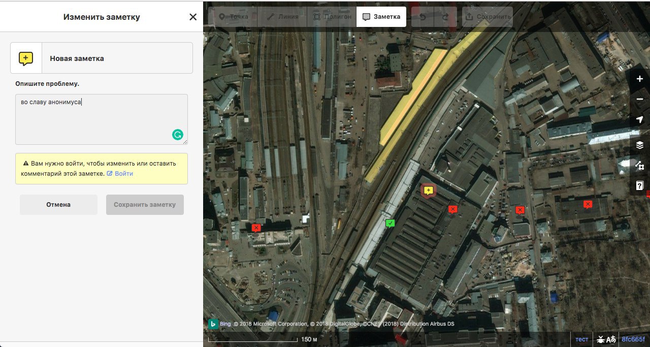Click the Изменить заметку panel title
Viewport: 650px width, 347px height.
[x=102, y=17]
